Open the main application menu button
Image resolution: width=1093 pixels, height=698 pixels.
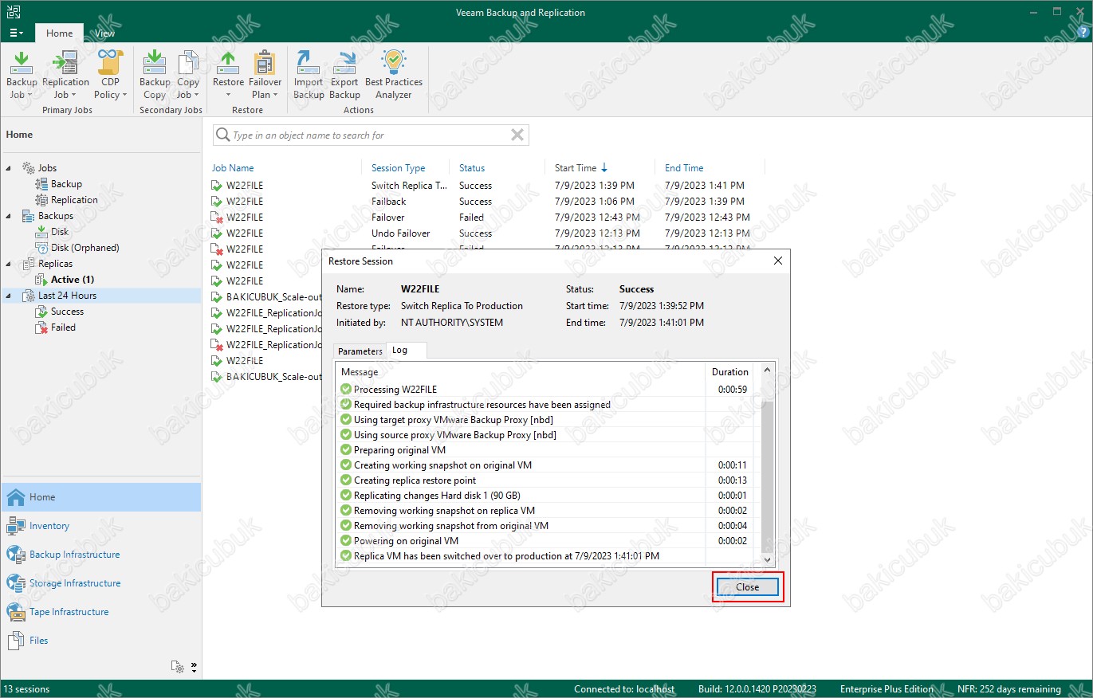[x=16, y=33]
